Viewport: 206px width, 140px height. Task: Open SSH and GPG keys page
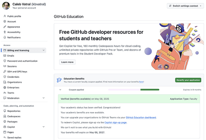(17, 71)
